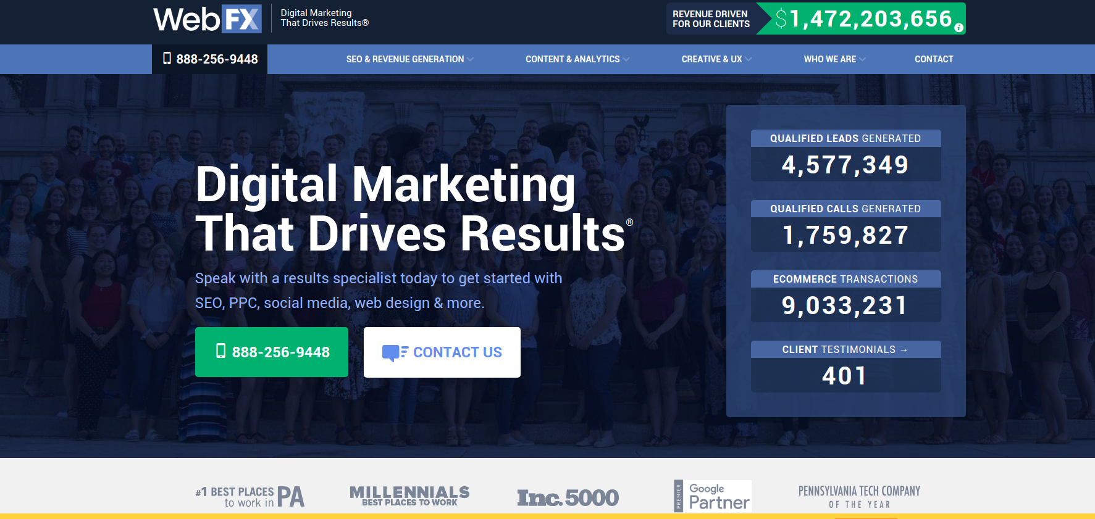This screenshot has width=1095, height=519.
Task: Expand the Content & Analytics dropdown
Action: (x=577, y=59)
